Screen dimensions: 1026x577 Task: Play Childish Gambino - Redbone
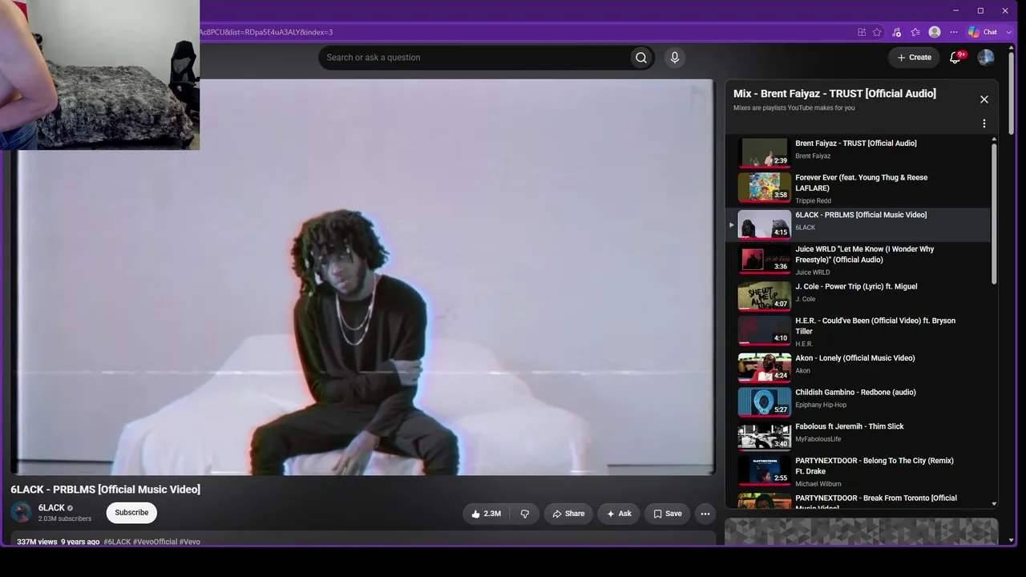858,401
